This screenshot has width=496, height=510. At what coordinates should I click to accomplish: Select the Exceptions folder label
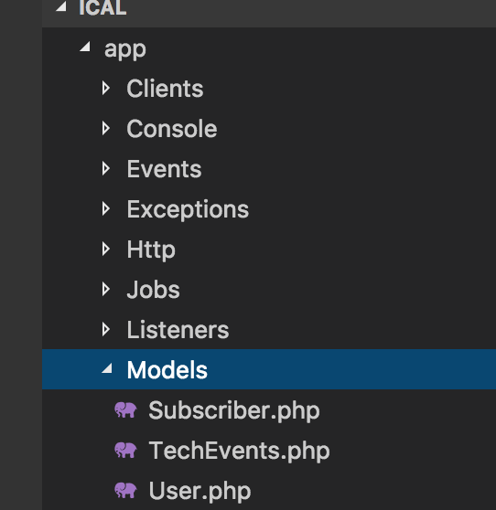[188, 209]
